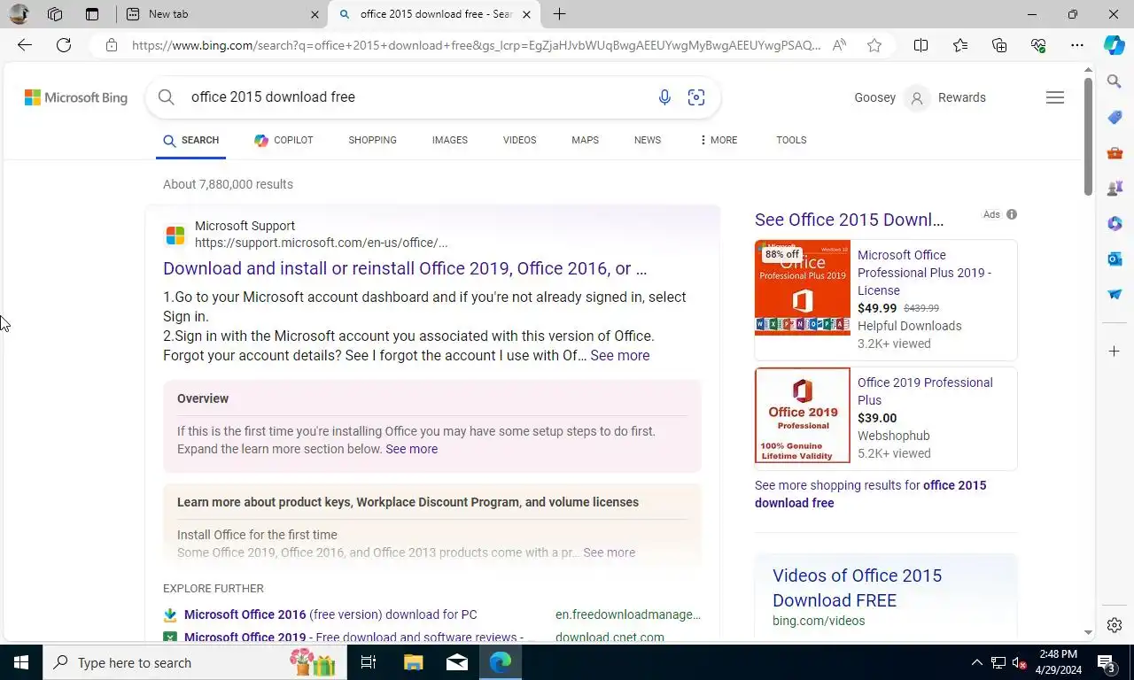The width and height of the screenshot is (1134, 680).
Task: Customize sidebar with plus button
Action: (1115, 352)
